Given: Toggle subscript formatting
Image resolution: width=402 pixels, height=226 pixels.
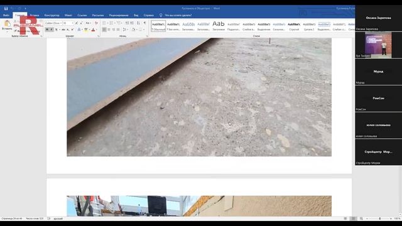Looking at the screenshot, I should 68,30.
